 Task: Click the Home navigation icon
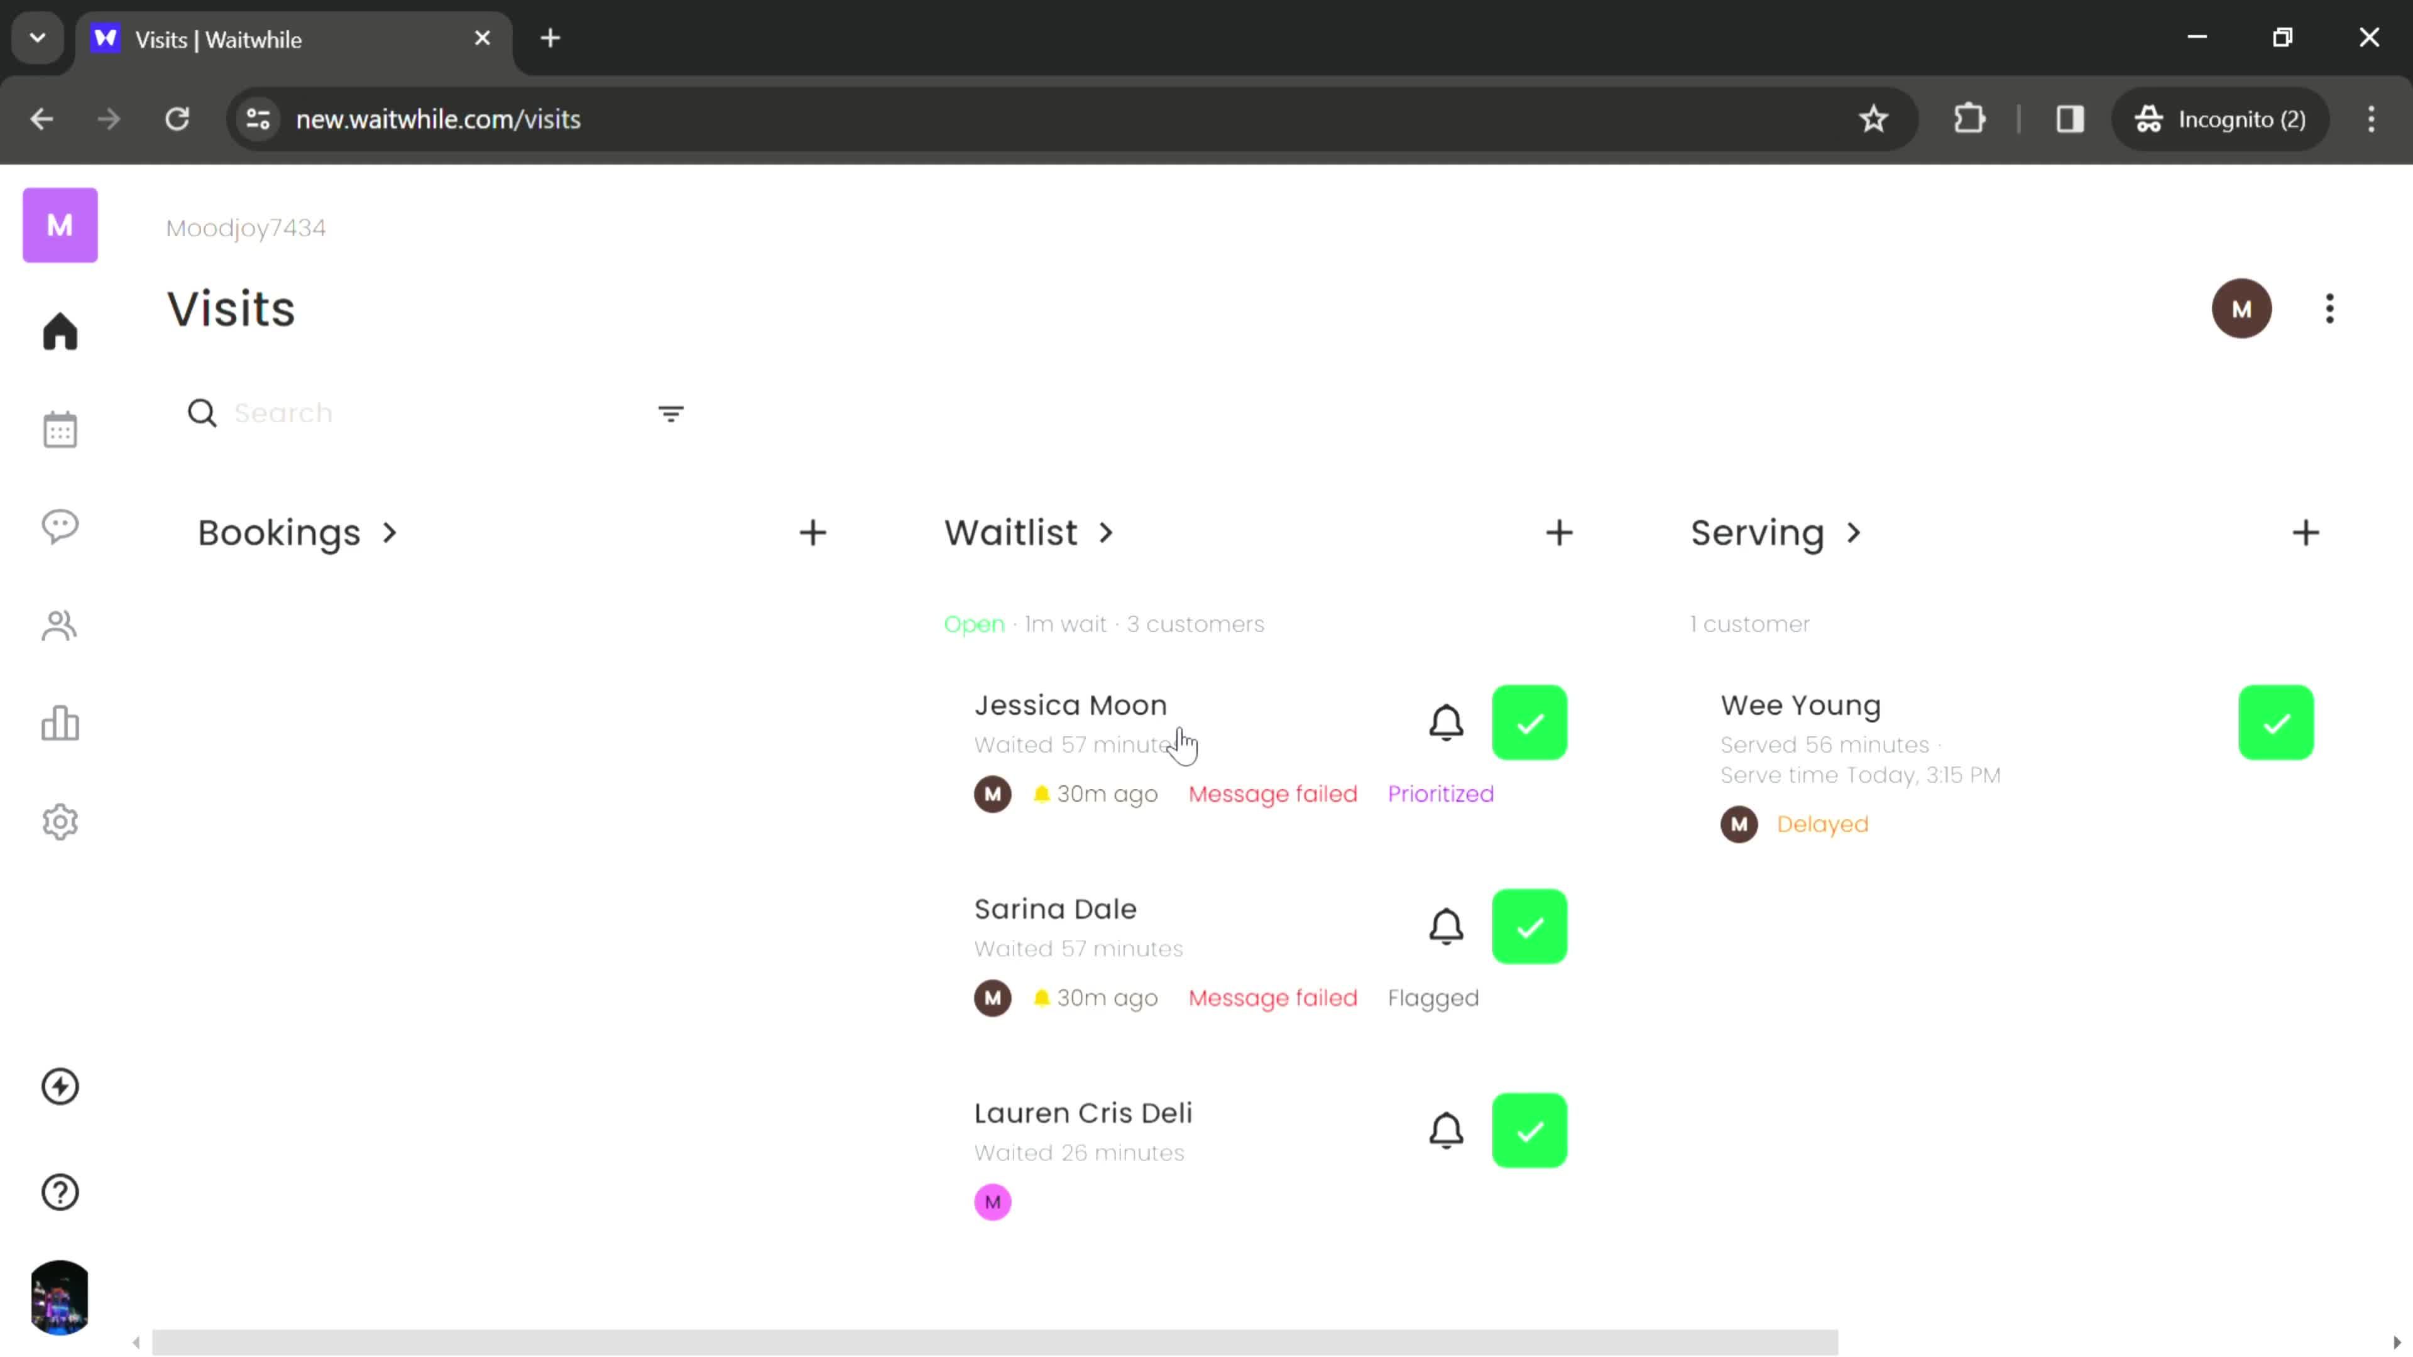60,331
